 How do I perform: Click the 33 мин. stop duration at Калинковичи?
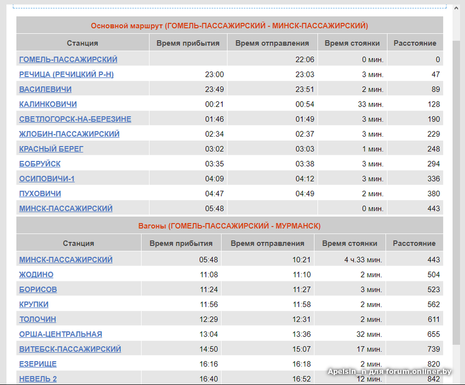point(370,104)
